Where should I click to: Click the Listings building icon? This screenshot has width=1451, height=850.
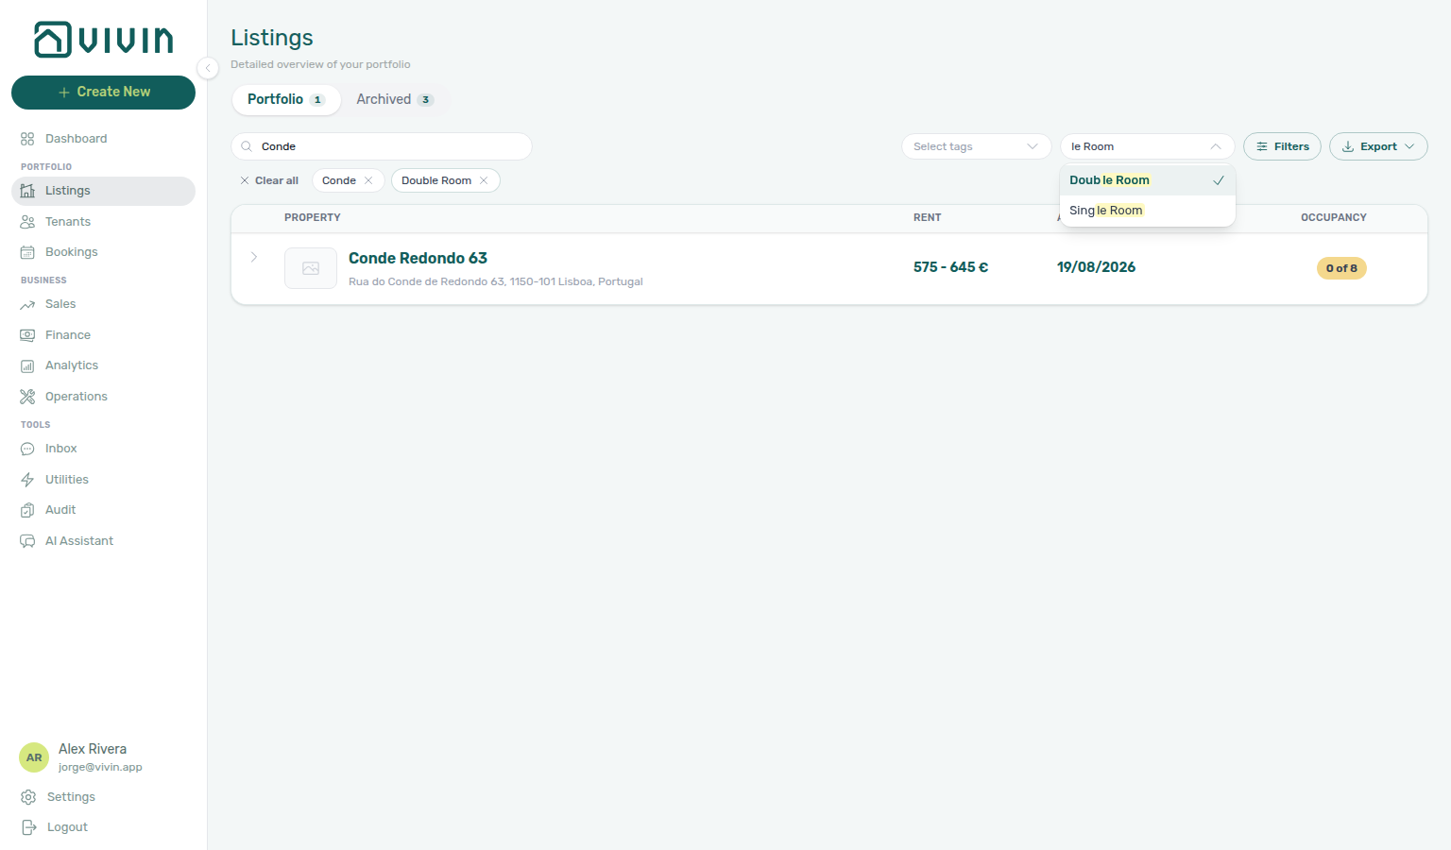pos(27,191)
